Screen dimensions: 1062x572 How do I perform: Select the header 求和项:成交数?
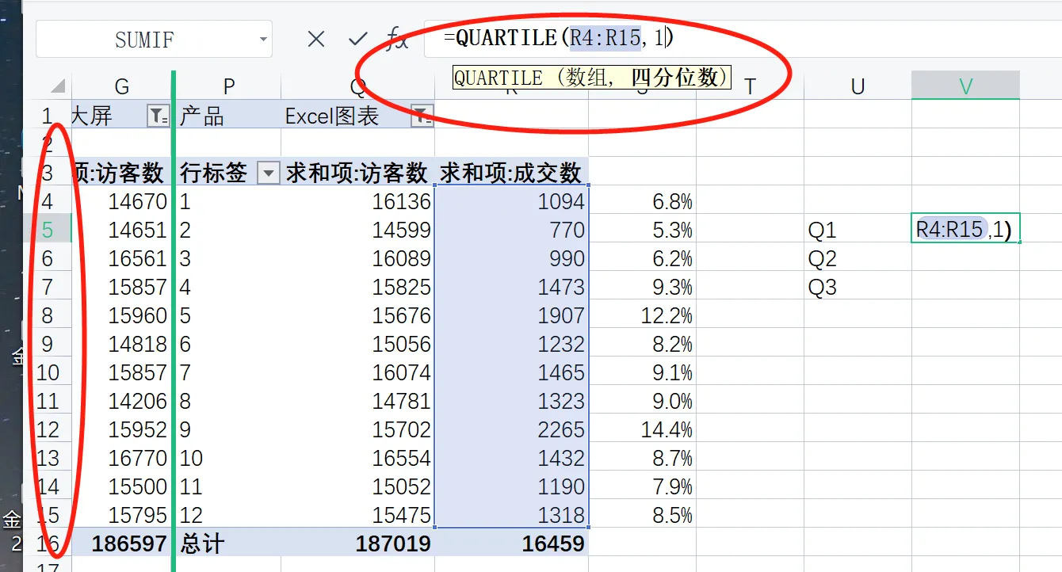[512, 173]
